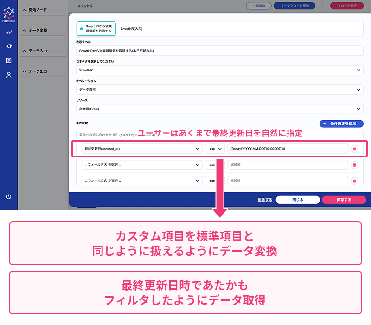The image size is (371, 325).
Task: Click the 条件式の組み合わせ式 input field
Action: coord(219,135)
